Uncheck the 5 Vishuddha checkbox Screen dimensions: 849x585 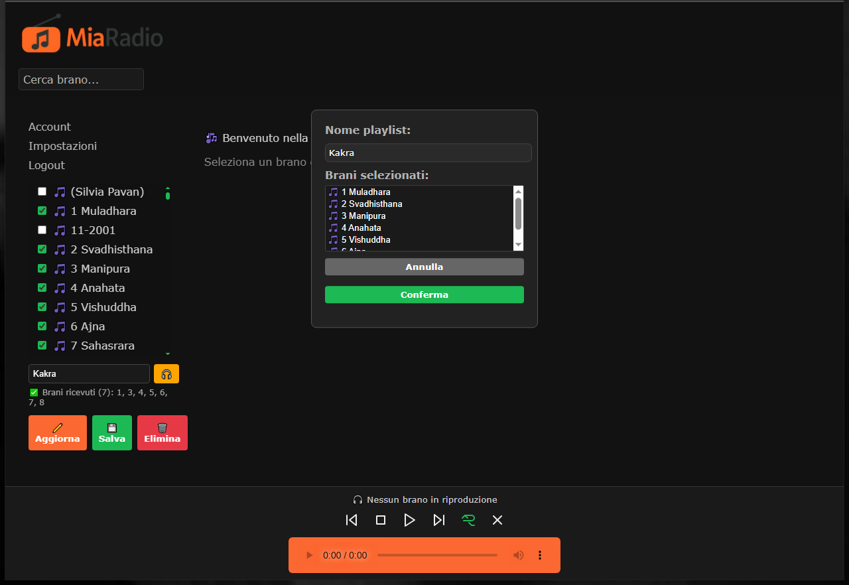(42, 307)
